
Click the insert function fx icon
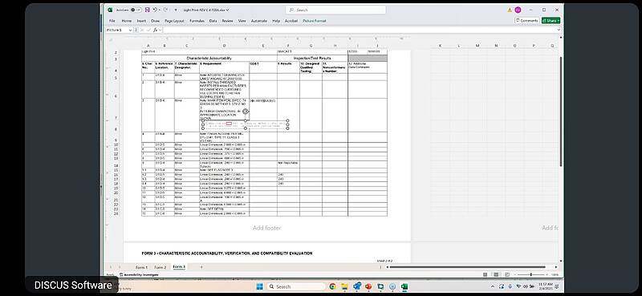coord(156,30)
